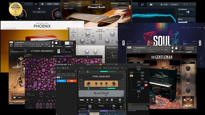Toggle FX in the Soul instrument

click(189, 28)
